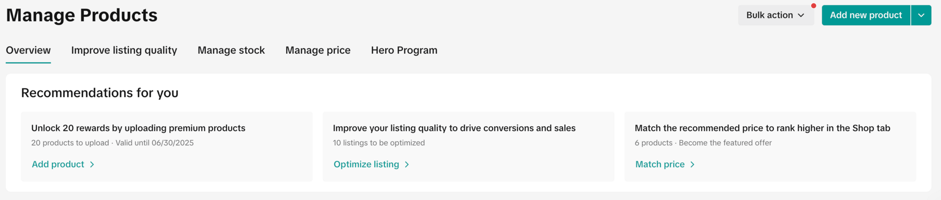Click the red notification dot on Bulk action
Screen dimensions: 941x200
point(814,6)
